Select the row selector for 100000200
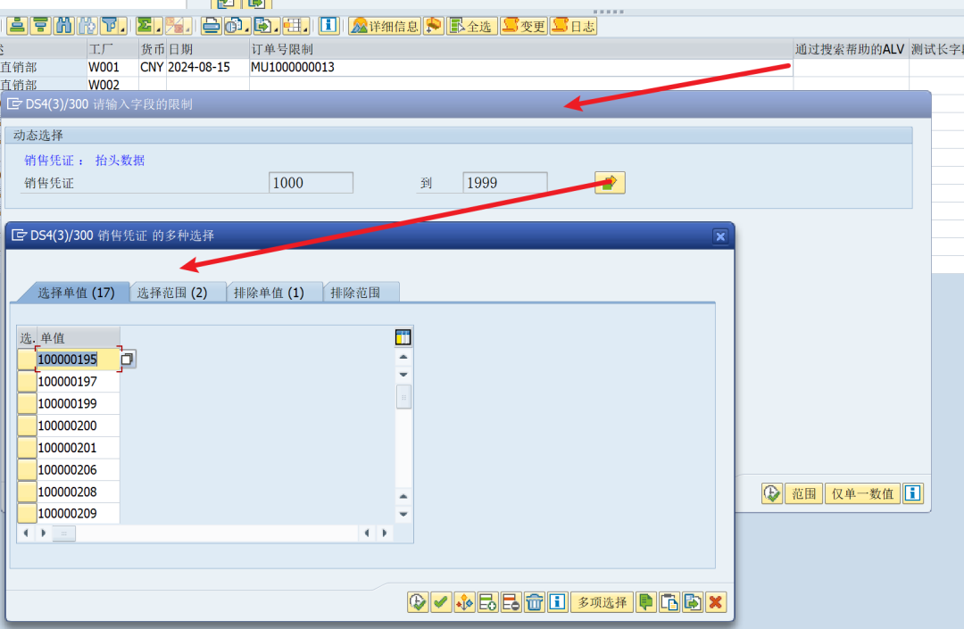964x629 pixels. coord(27,426)
